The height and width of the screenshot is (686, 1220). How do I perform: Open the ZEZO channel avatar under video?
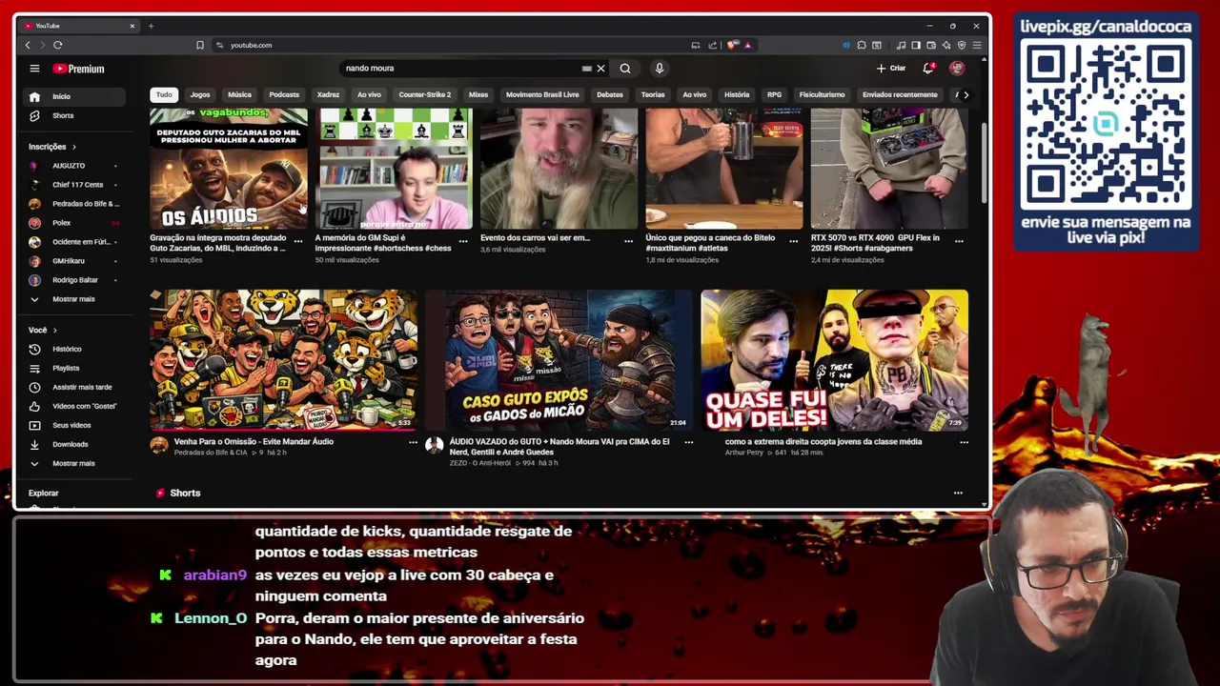(434, 445)
